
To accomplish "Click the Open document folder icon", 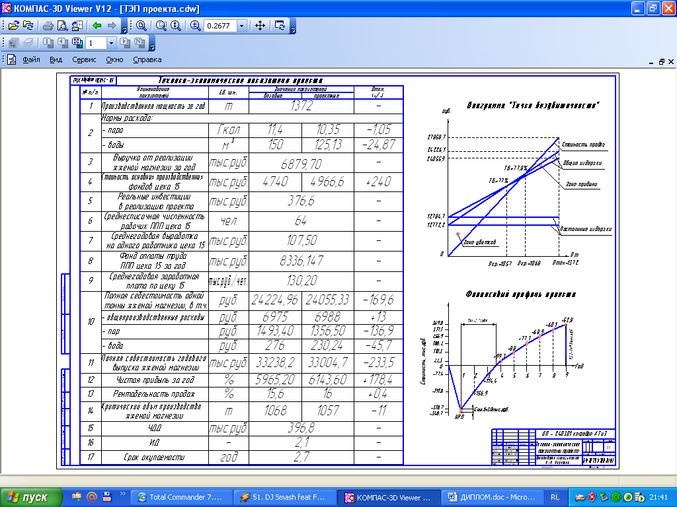I will point(13,26).
